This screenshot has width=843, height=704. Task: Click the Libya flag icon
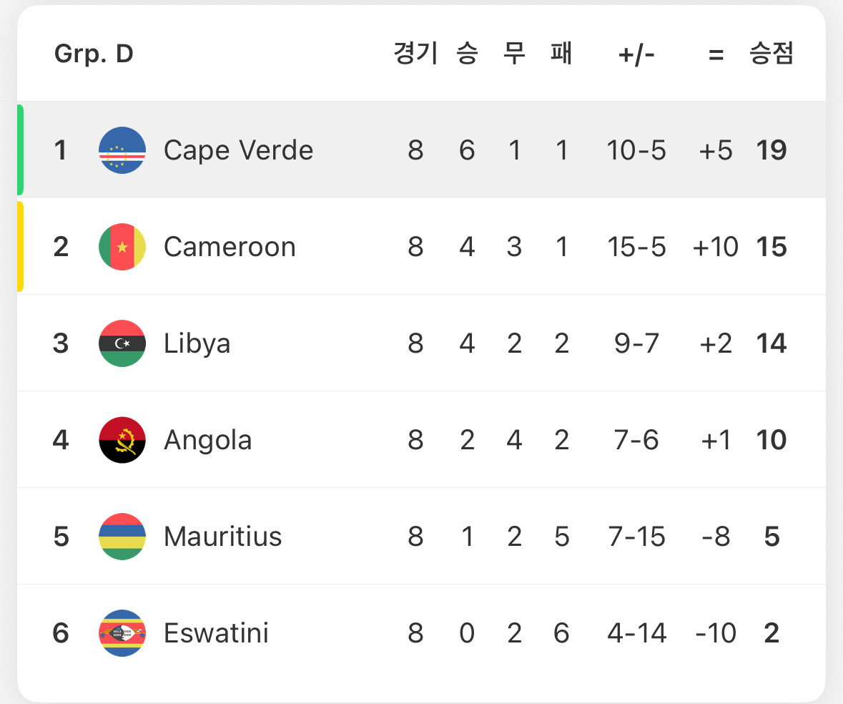[122, 343]
